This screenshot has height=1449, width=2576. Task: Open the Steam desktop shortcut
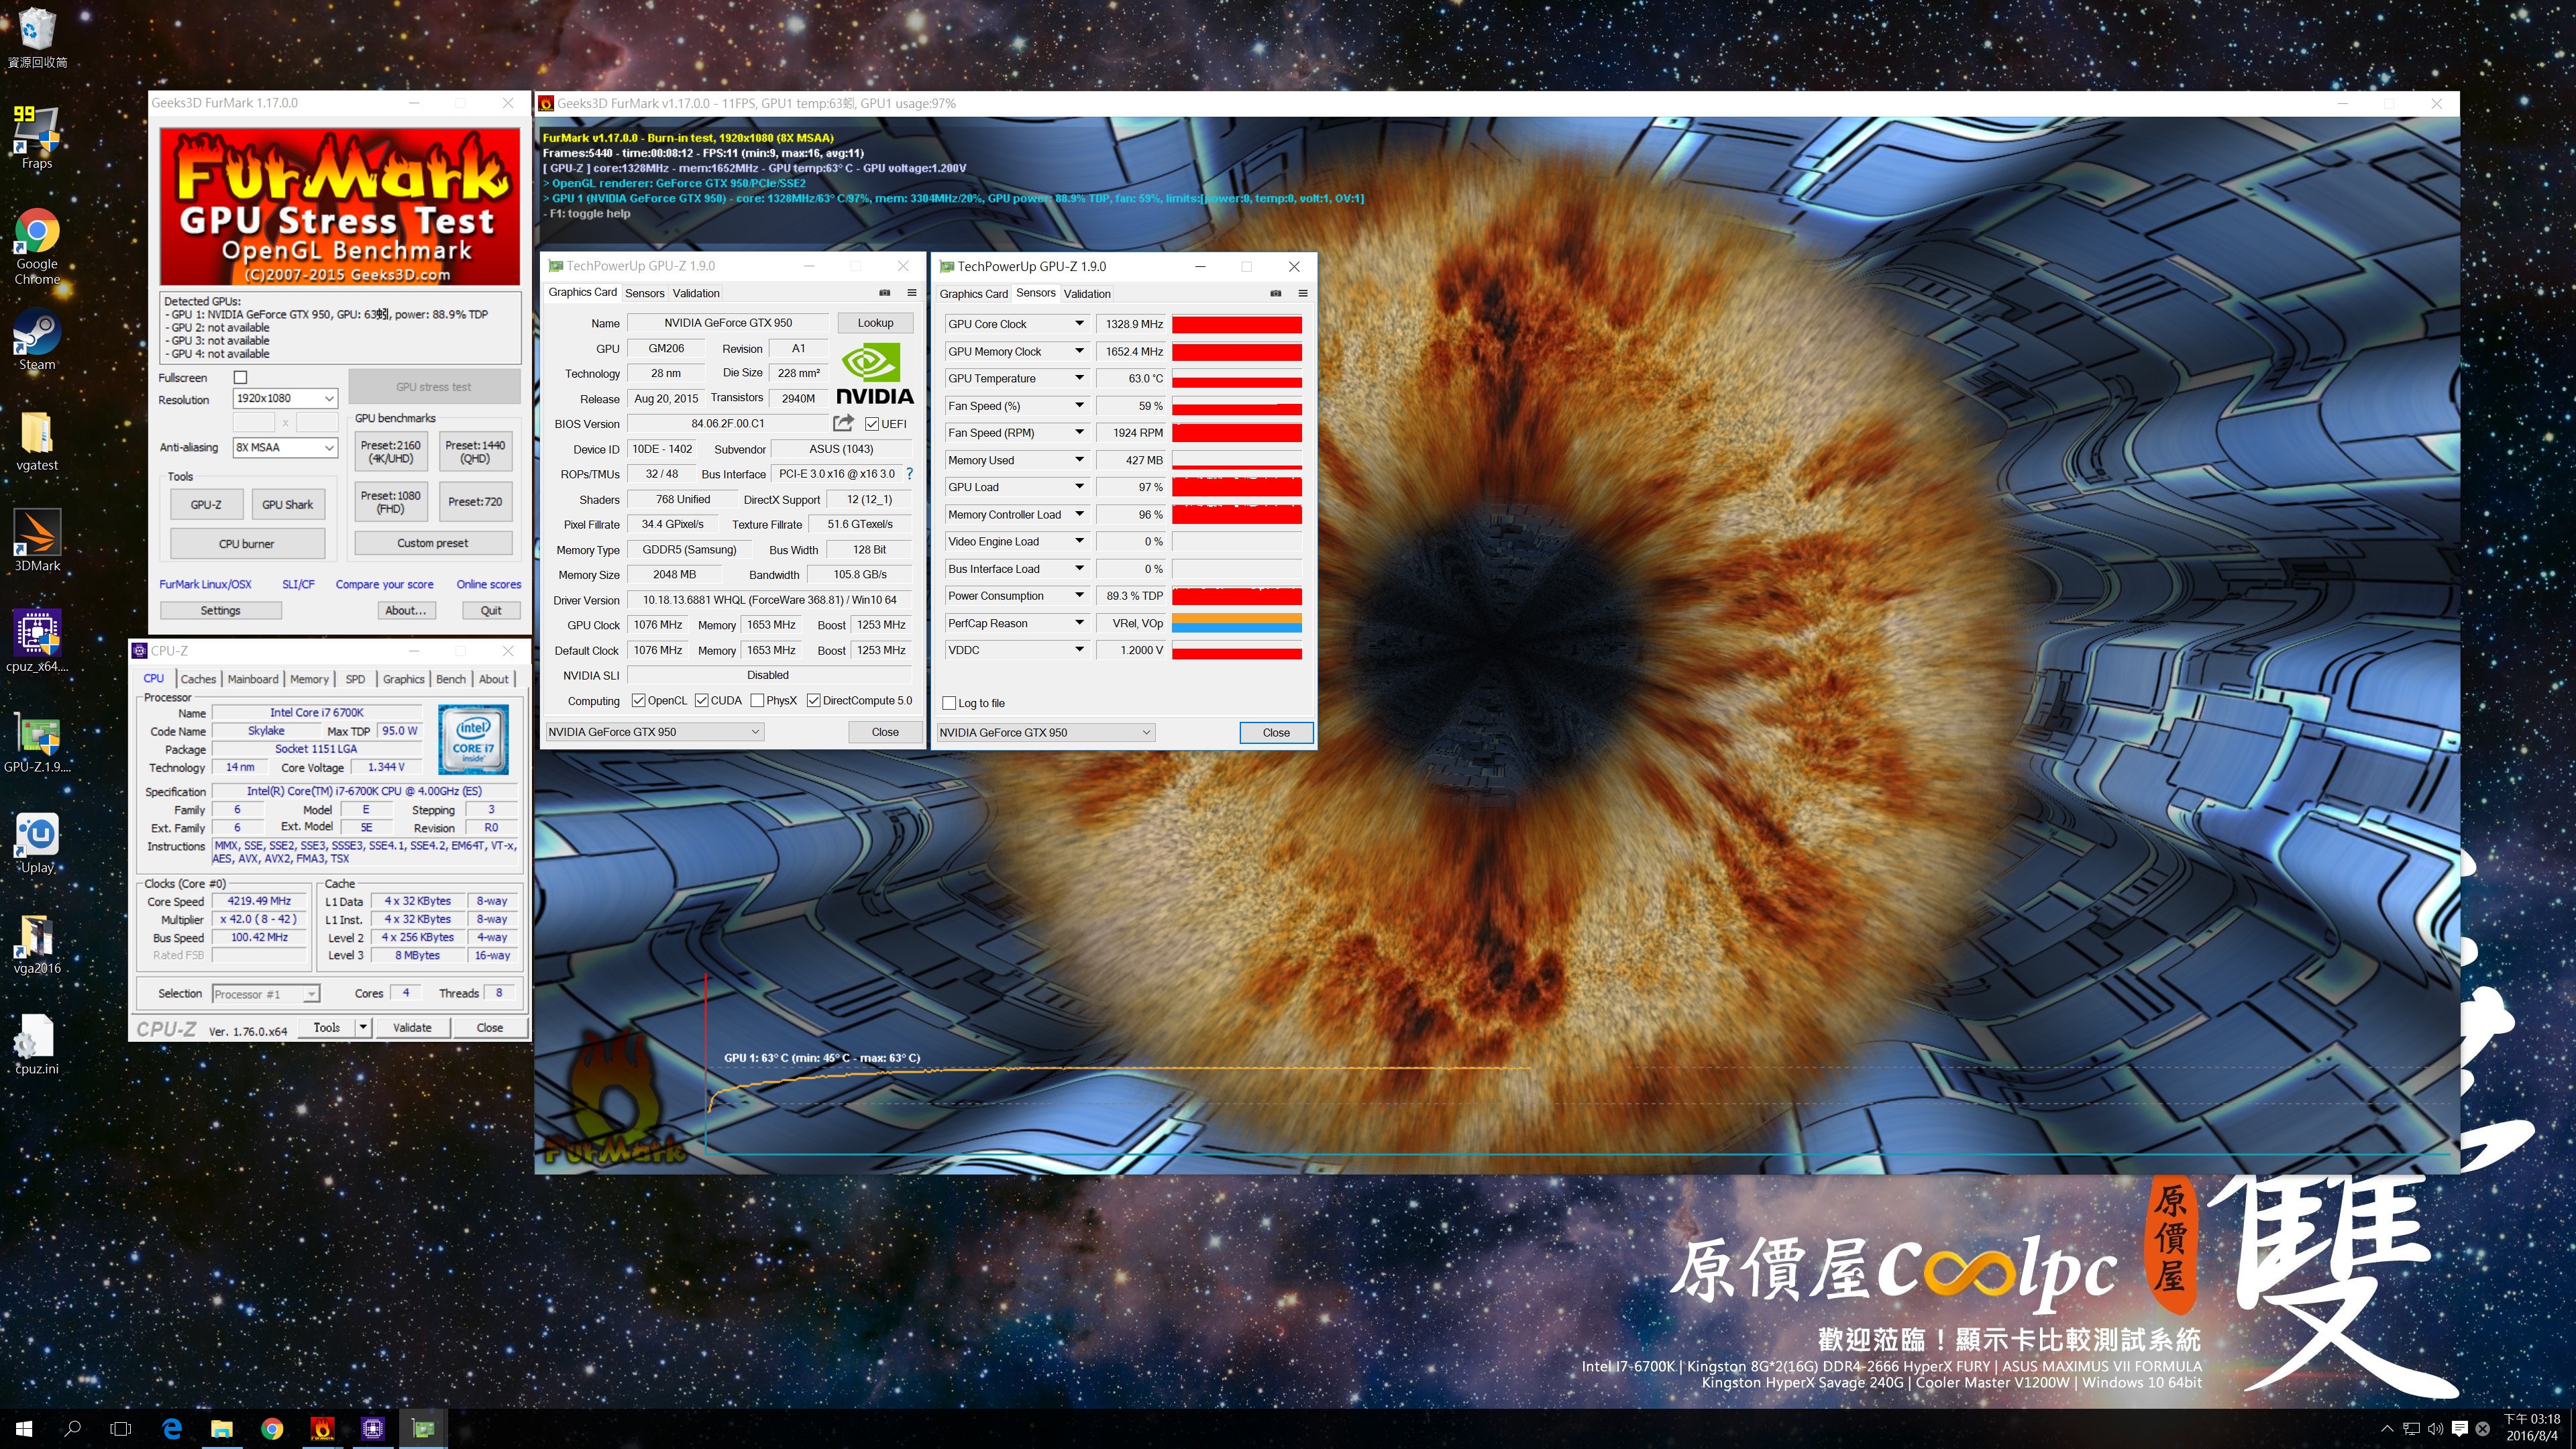37,340
